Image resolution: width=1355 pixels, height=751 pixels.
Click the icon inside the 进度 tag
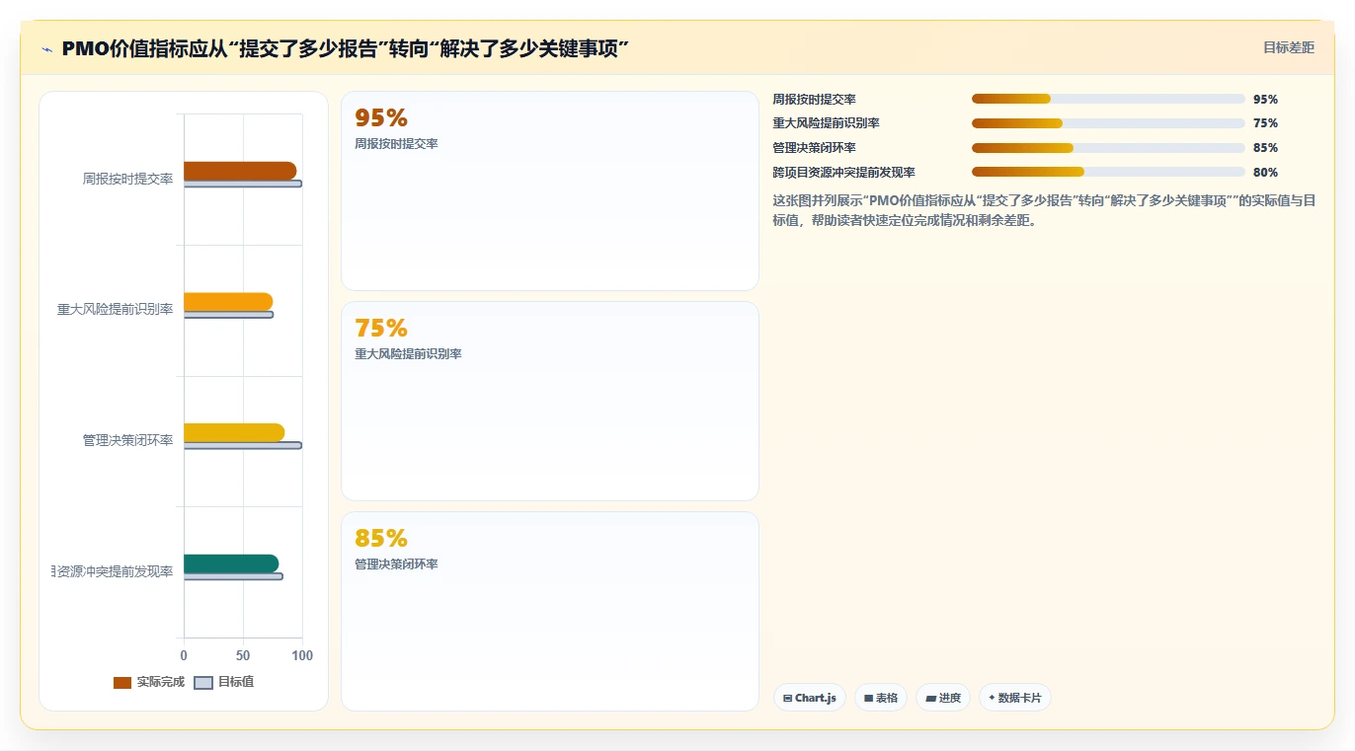[931, 698]
